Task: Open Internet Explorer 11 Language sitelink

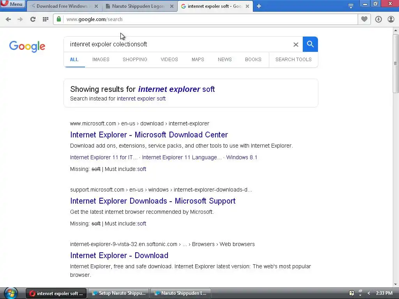Action: [x=182, y=157]
